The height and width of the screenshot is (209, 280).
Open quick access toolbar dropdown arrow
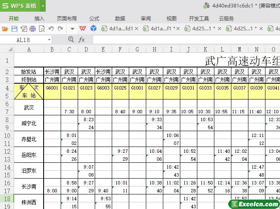72,29
